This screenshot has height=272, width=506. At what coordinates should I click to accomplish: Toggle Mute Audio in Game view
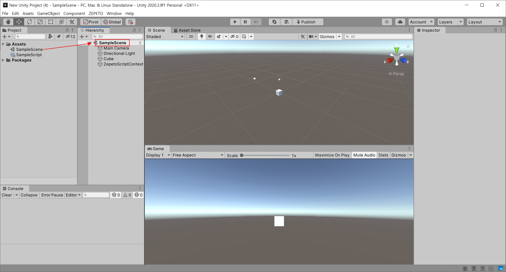pyautogui.click(x=364, y=155)
